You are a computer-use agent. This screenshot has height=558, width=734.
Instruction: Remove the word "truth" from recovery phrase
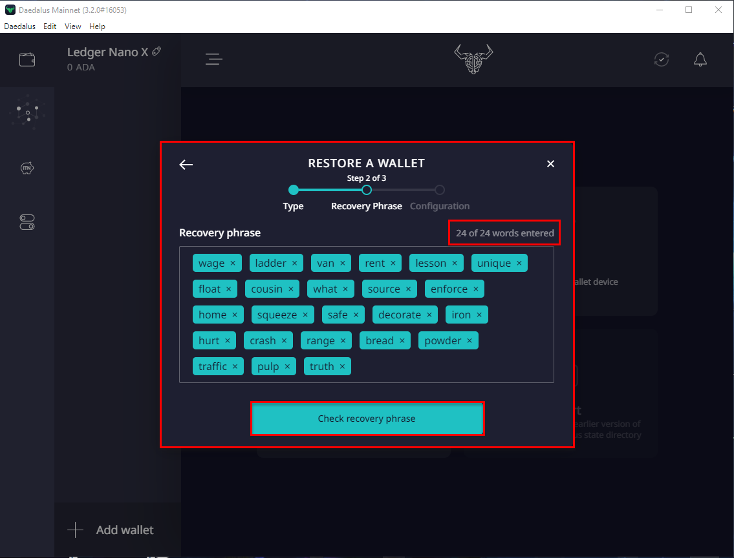(x=342, y=367)
